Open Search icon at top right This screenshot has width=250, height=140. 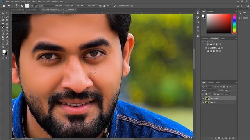coord(238,6)
